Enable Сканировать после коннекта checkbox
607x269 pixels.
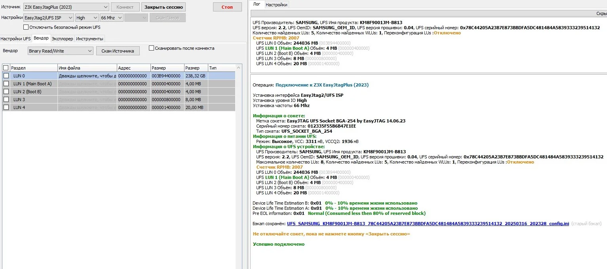pyautogui.click(x=151, y=48)
